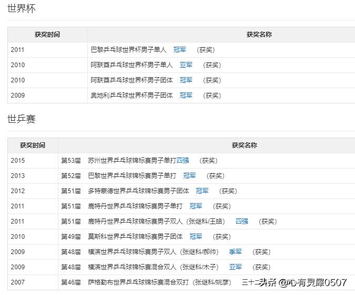The width and height of the screenshot is (355, 295).
Task: Open 冠军 link in 阿联酋乒乓球世界杯男子团体 row
Action: tap(186, 80)
